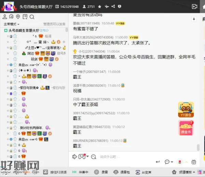Open the report shield icon in the header
205x177 pixels.
(120, 6)
